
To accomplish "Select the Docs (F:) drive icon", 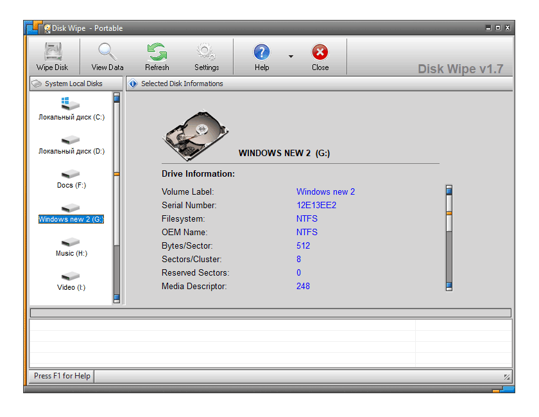I will pyautogui.click(x=70, y=175).
